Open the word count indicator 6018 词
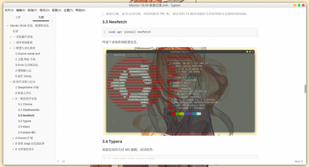The width and height of the screenshot is (309, 167). [x=299, y=161]
